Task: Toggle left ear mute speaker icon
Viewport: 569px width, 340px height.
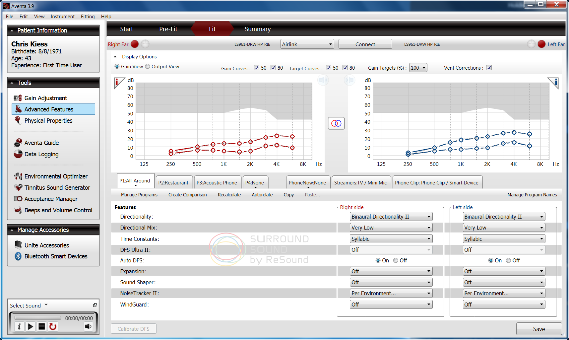Action: [349, 80]
